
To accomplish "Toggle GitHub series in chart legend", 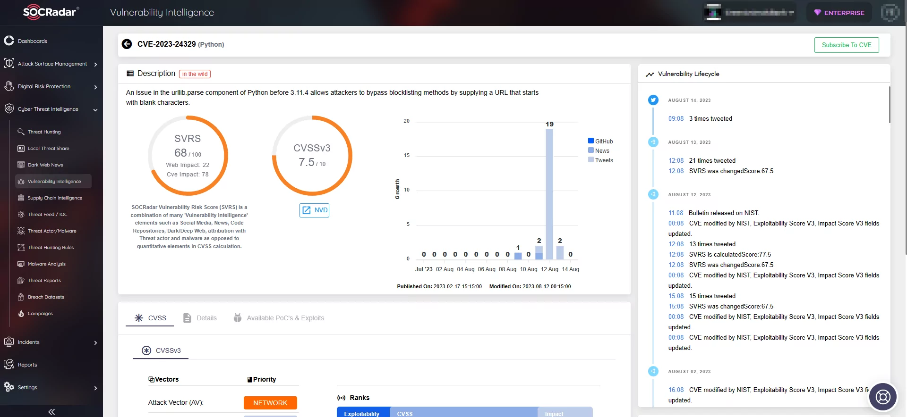I will point(600,141).
